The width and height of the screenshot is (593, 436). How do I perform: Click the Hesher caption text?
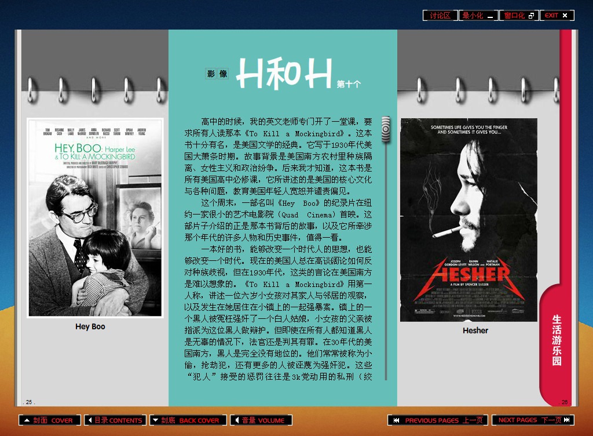475,330
